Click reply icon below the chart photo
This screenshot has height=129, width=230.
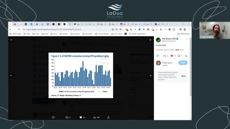point(53,117)
